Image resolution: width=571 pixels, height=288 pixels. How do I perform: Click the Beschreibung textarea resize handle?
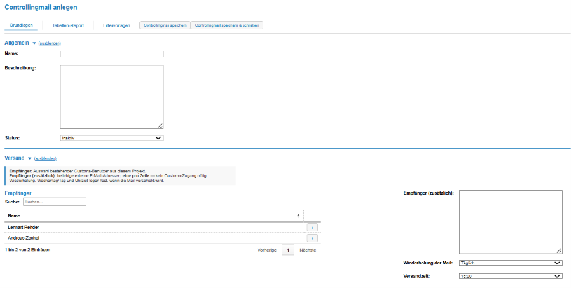(160, 126)
